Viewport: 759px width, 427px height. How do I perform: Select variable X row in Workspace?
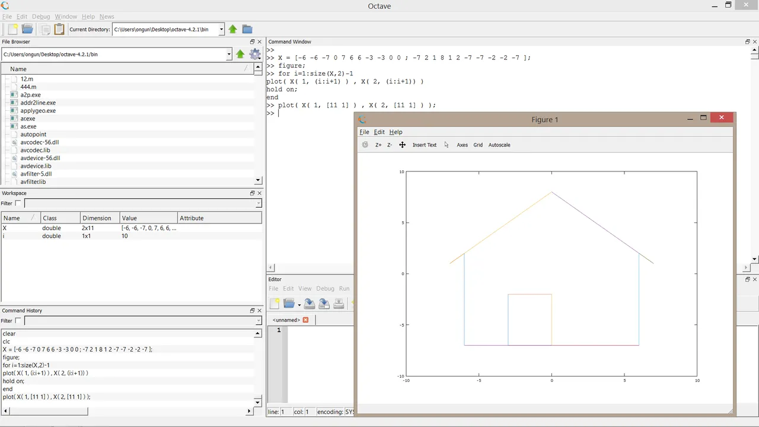[131, 228]
